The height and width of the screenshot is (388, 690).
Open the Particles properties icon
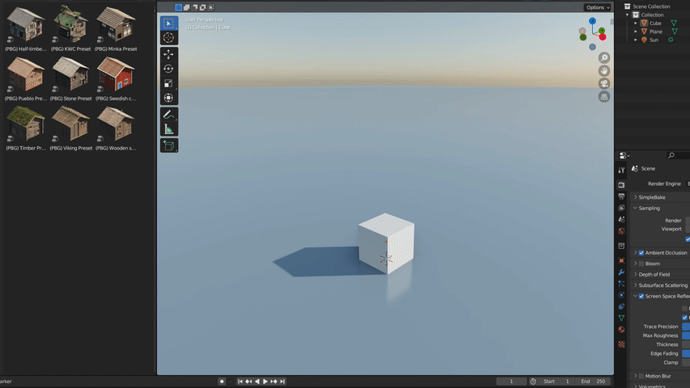coord(621,283)
